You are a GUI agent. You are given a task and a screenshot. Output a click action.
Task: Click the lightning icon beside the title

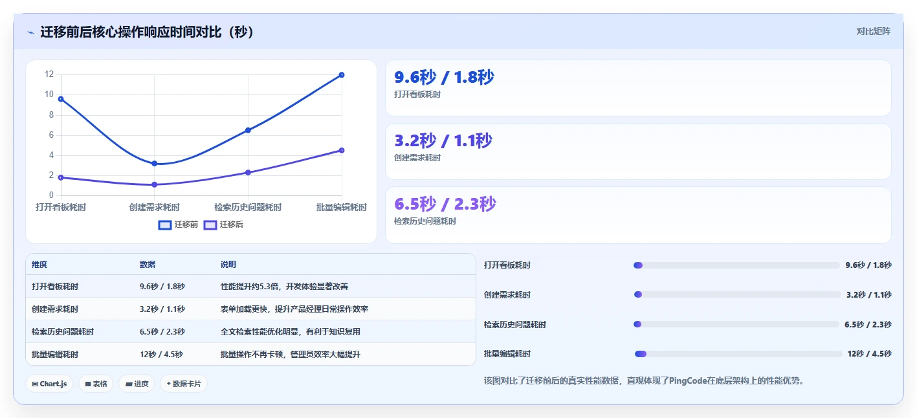pyautogui.click(x=30, y=32)
